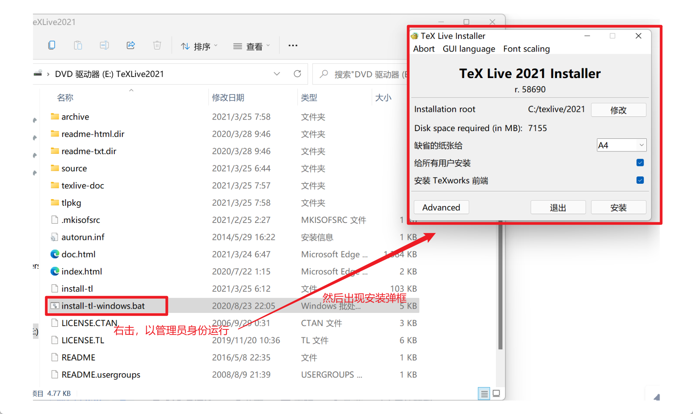Minimize the TeX Live Installer window
This screenshot has height=414, width=693.
coord(587,36)
